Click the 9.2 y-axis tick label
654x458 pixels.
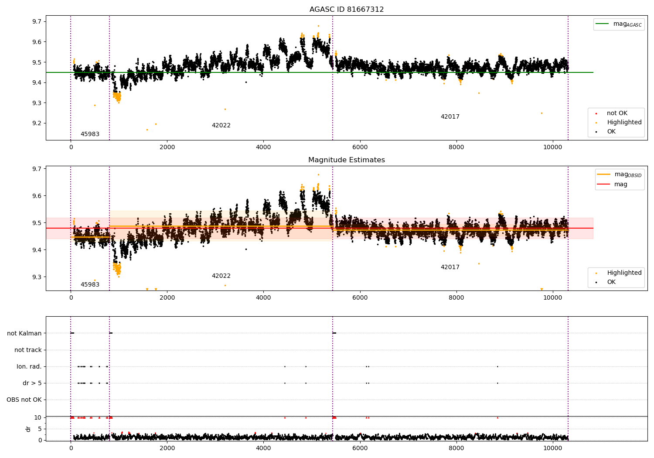37,123
